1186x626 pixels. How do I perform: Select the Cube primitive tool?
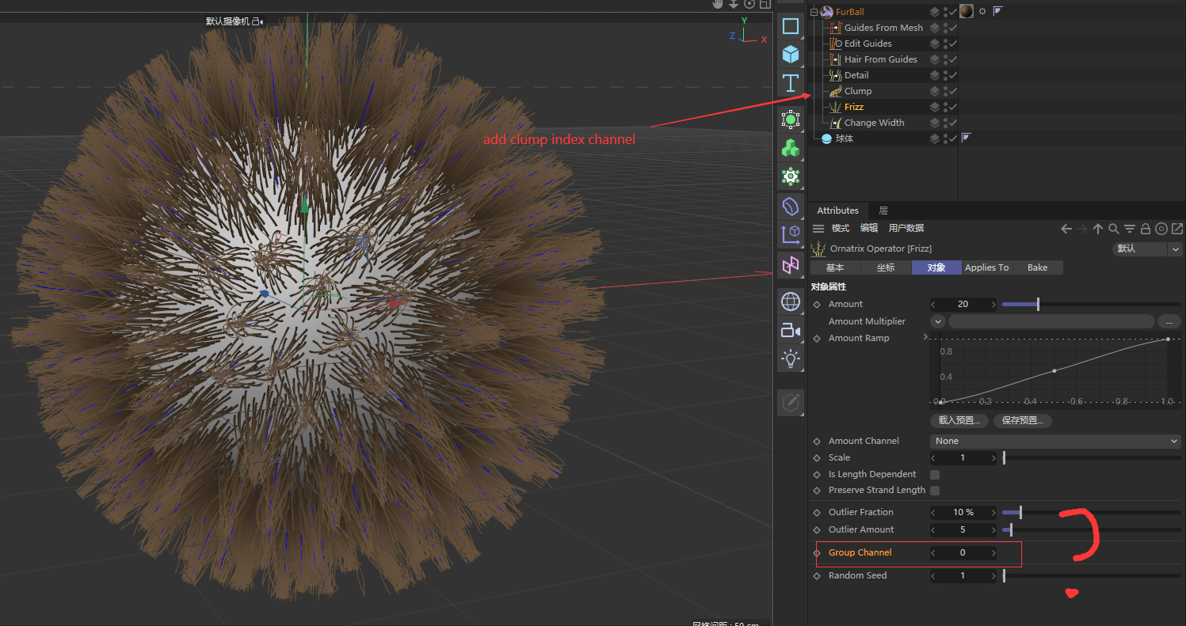click(x=790, y=55)
